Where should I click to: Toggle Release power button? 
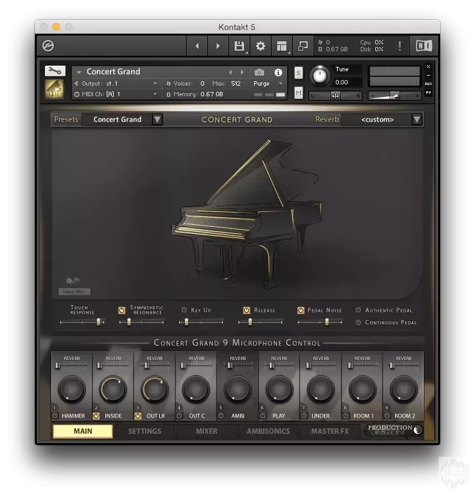247,311
